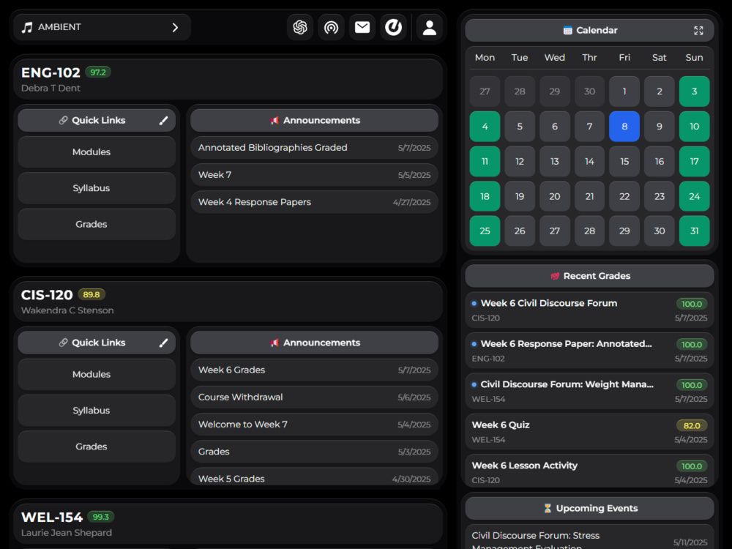
Task: Select calendar day 31
Action: pyautogui.click(x=694, y=231)
